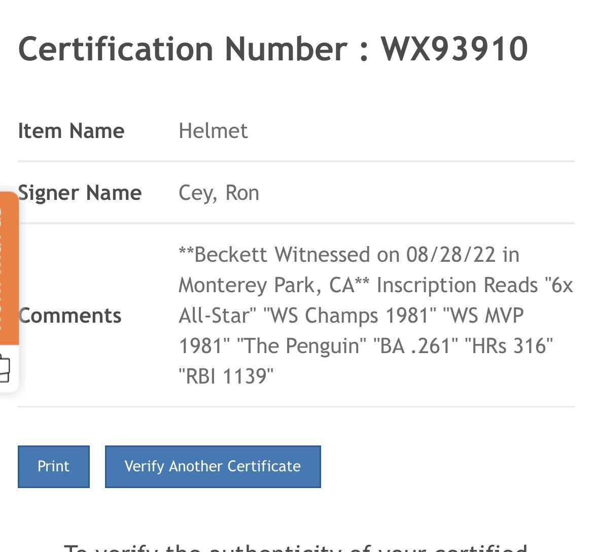Screen dimensions: 593x552
Task: Click the Beckett Witnessed on 08/28/22 line
Action: [x=348, y=254]
